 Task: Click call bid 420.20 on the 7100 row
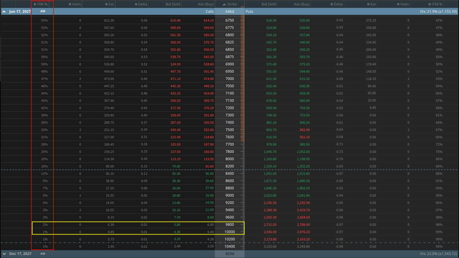175,93
